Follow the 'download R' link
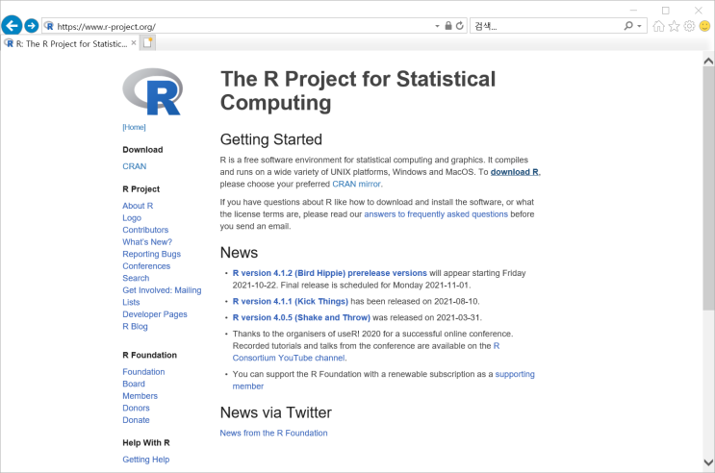This screenshot has width=715, height=473. pos(515,171)
